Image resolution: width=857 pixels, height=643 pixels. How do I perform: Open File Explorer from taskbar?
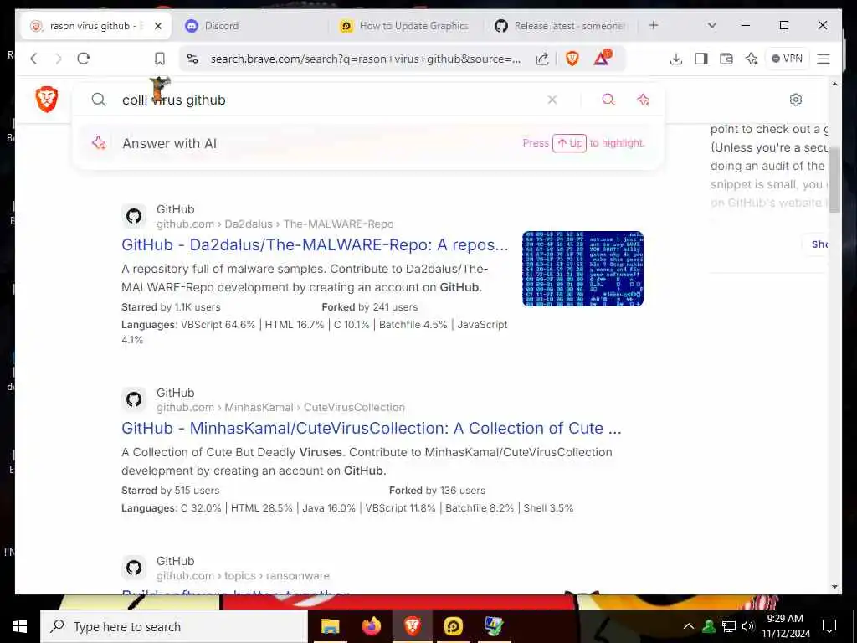tap(330, 626)
